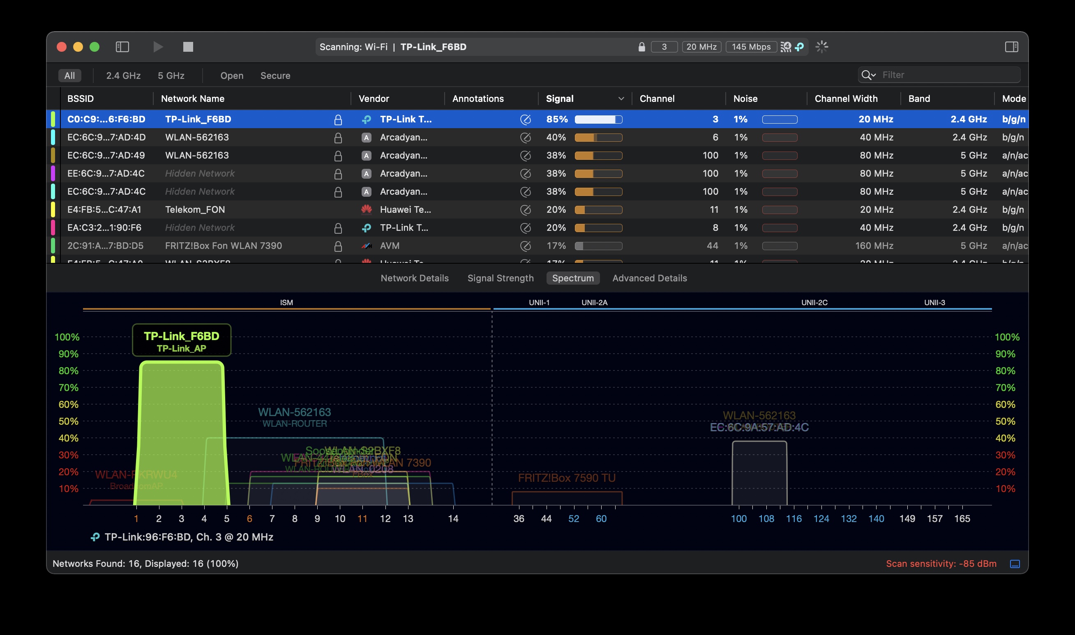The width and height of the screenshot is (1075, 635).
Task: Select BSSID EE:6C:9...7:AD:4C hidden network
Action: 537,173
